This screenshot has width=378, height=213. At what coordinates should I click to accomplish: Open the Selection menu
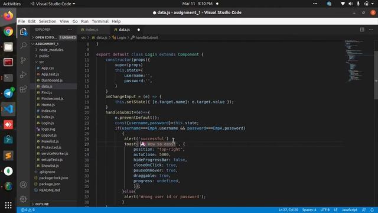[x=47, y=21]
